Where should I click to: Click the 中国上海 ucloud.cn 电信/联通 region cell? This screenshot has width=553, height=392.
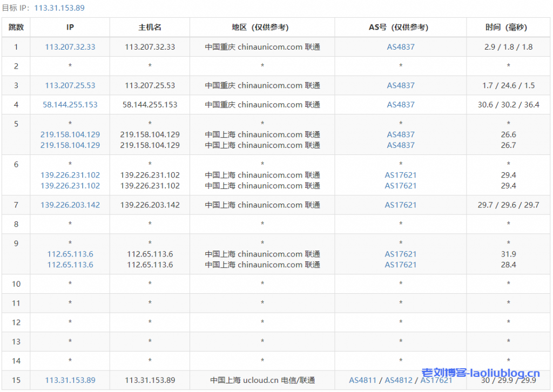coord(262,380)
